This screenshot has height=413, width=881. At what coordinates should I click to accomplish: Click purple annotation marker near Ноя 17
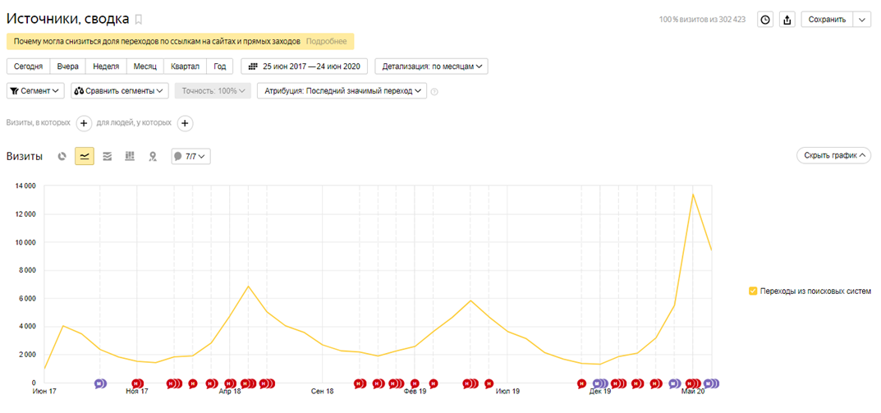(100, 383)
